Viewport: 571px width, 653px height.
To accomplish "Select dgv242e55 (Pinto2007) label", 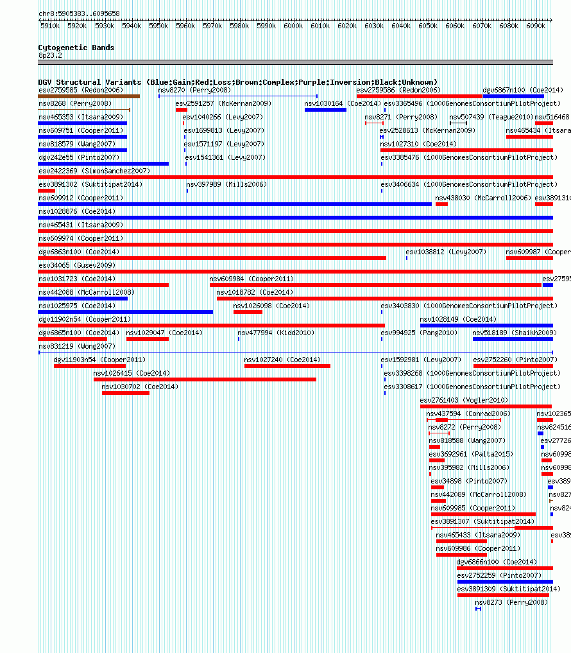I will click(79, 157).
